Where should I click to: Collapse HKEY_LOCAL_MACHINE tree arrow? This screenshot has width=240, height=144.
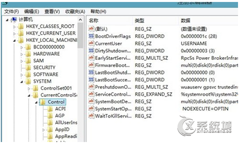14,41
